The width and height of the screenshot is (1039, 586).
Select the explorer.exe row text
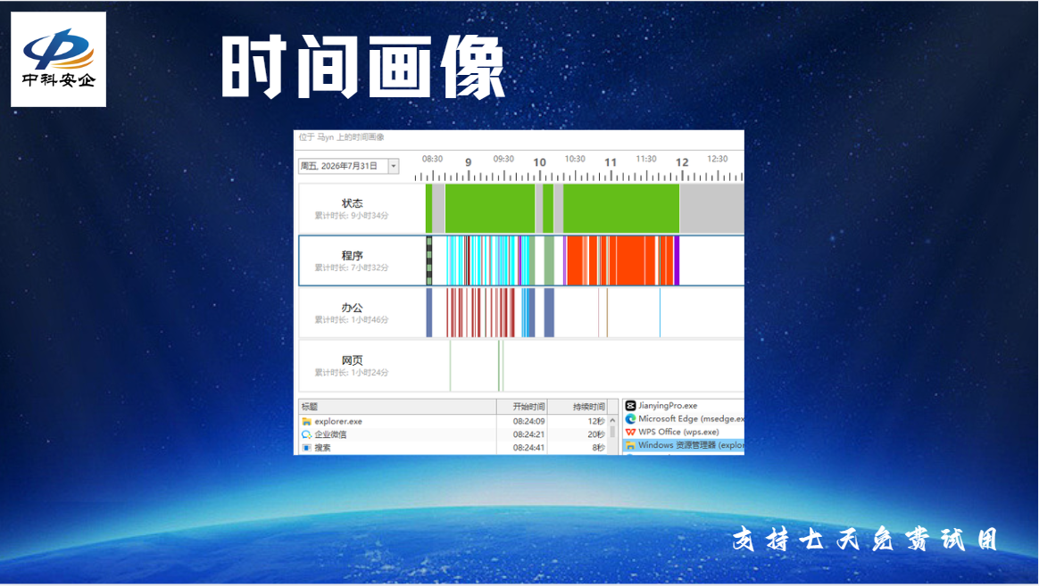click(338, 421)
